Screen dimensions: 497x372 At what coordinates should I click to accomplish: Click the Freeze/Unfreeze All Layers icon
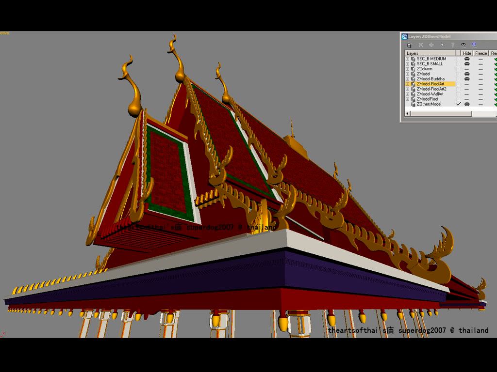click(474, 45)
